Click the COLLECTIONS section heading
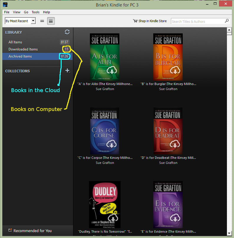Screen dimensions: 234x238 [x=18, y=71]
